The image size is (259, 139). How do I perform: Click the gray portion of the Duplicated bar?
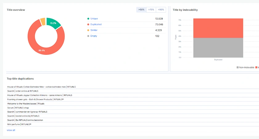coord(218,47)
